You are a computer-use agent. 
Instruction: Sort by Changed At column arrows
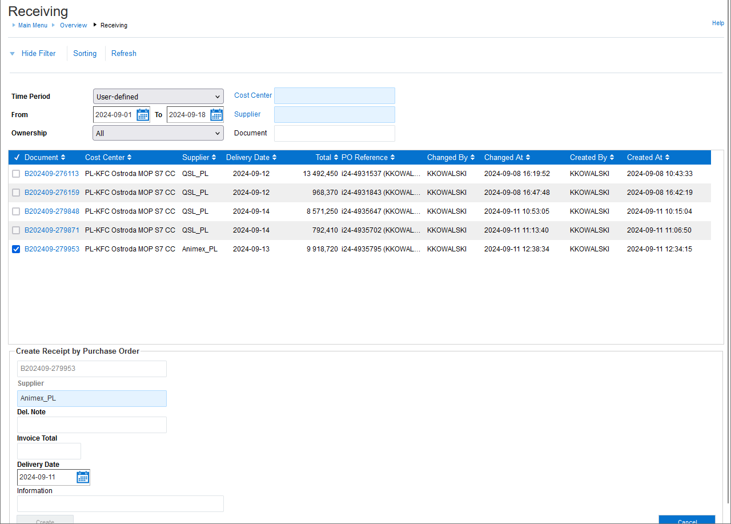[528, 158]
